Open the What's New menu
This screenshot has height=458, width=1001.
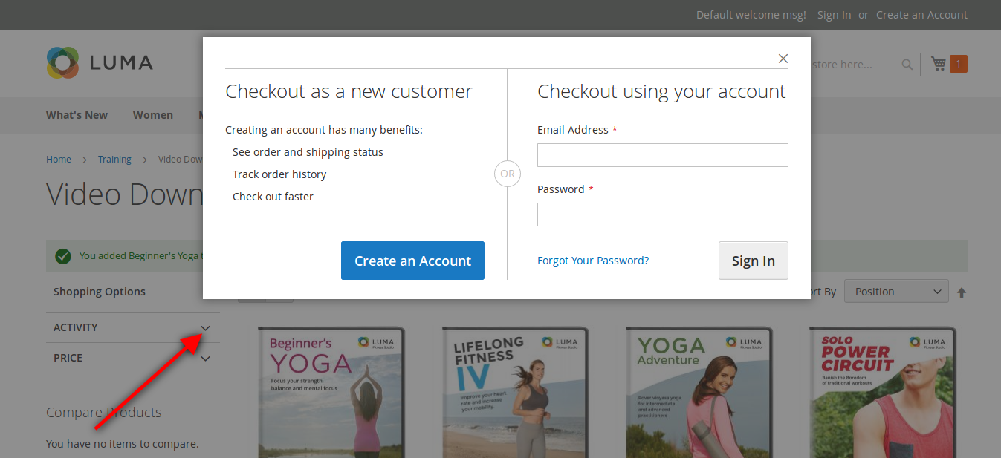coord(77,115)
